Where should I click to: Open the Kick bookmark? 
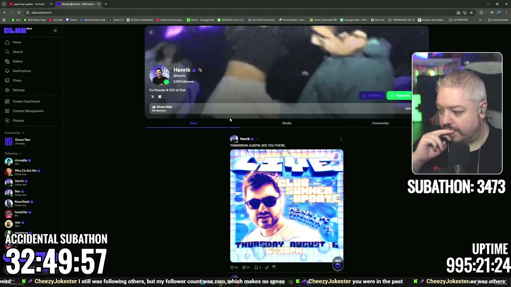tap(16, 20)
